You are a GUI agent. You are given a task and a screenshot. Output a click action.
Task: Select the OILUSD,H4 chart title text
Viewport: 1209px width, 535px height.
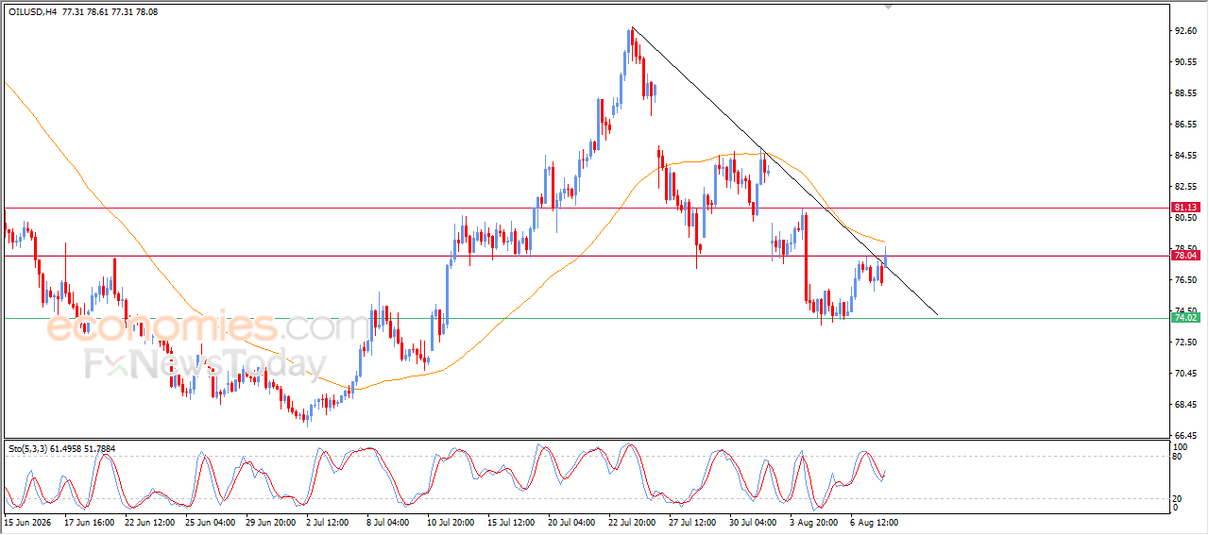coord(32,11)
